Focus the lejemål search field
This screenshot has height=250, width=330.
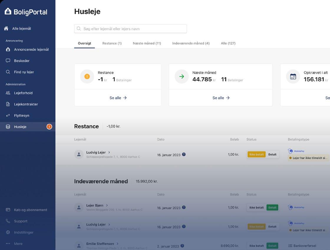coord(131,29)
